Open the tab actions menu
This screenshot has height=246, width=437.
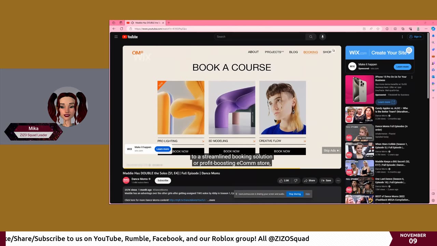(121, 23)
